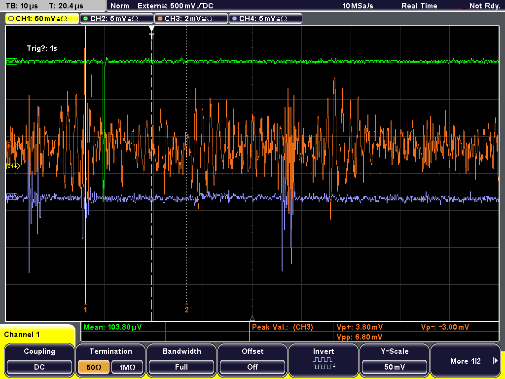This screenshot has width=505, height=379.
Task: Open the Bandwidth Full selector
Action: pyautogui.click(x=181, y=367)
